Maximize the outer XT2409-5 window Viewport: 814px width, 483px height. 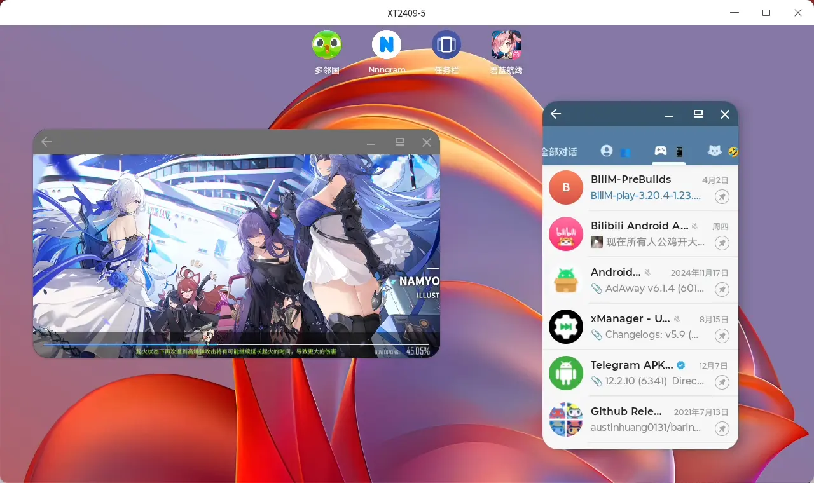pyautogui.click(x=766, y=13)
